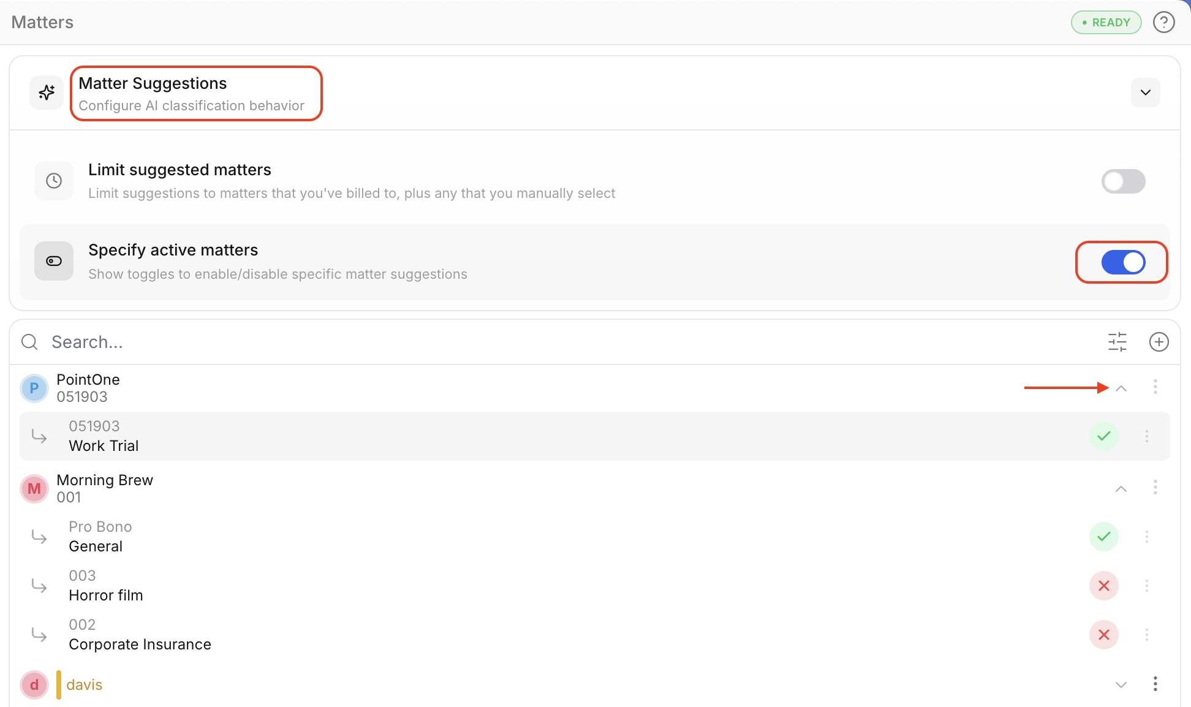Open three-dot menu for davis client
The image size is (1191, 707).
click(1155, 684)
